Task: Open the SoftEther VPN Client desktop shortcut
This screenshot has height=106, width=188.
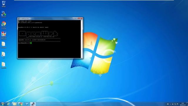Action: pos(4,35)
